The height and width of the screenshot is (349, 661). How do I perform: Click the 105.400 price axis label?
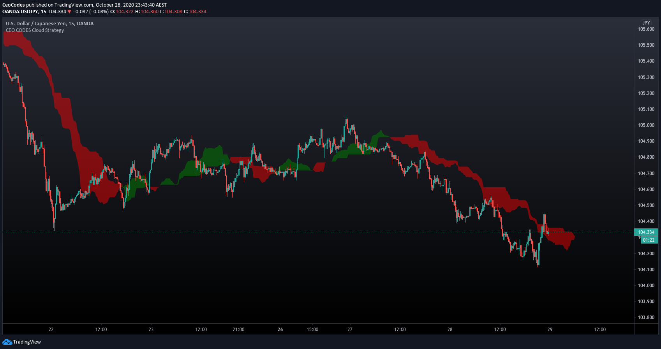click(646, 61)
